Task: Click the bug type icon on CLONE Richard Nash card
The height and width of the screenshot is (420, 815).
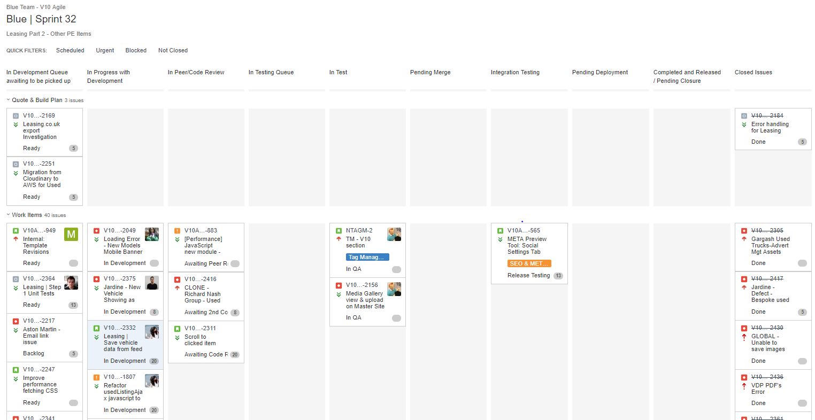Action: pyautogui.click(x=177, y=279)
